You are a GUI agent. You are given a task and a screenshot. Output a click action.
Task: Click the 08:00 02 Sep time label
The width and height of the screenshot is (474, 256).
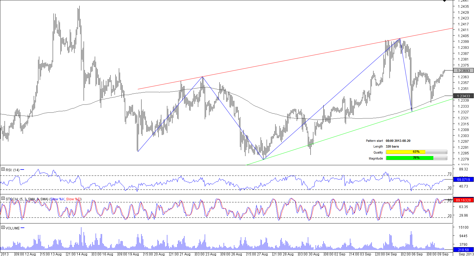tap(335, 254)
